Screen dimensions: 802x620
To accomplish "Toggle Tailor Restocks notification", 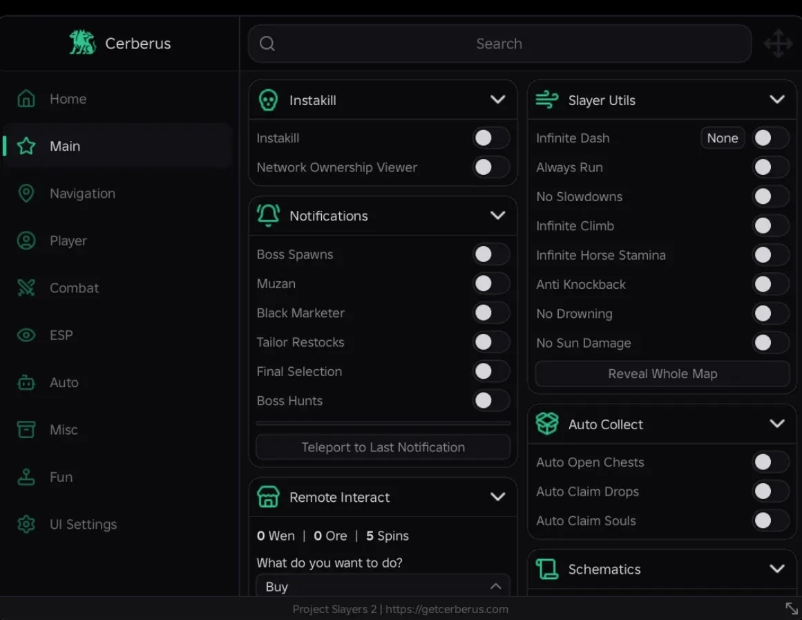I will click(x=491, y=342).
